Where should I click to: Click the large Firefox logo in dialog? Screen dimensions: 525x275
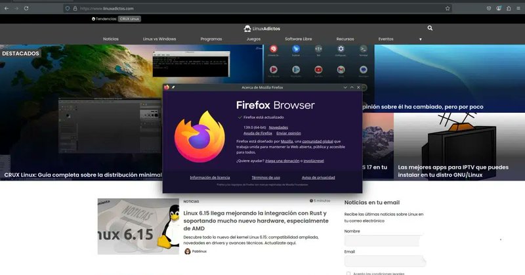pyautogui.click(x=199, y=137)
